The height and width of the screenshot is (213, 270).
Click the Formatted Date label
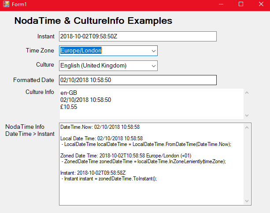tap(33, 80)
